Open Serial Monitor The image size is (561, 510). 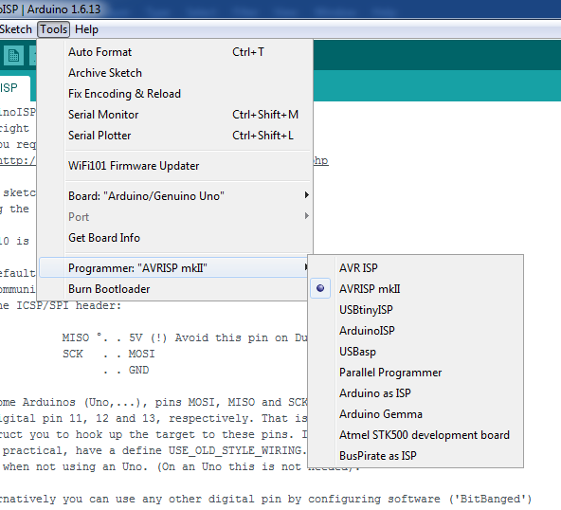pyautogui.click(x=175, y=115)
